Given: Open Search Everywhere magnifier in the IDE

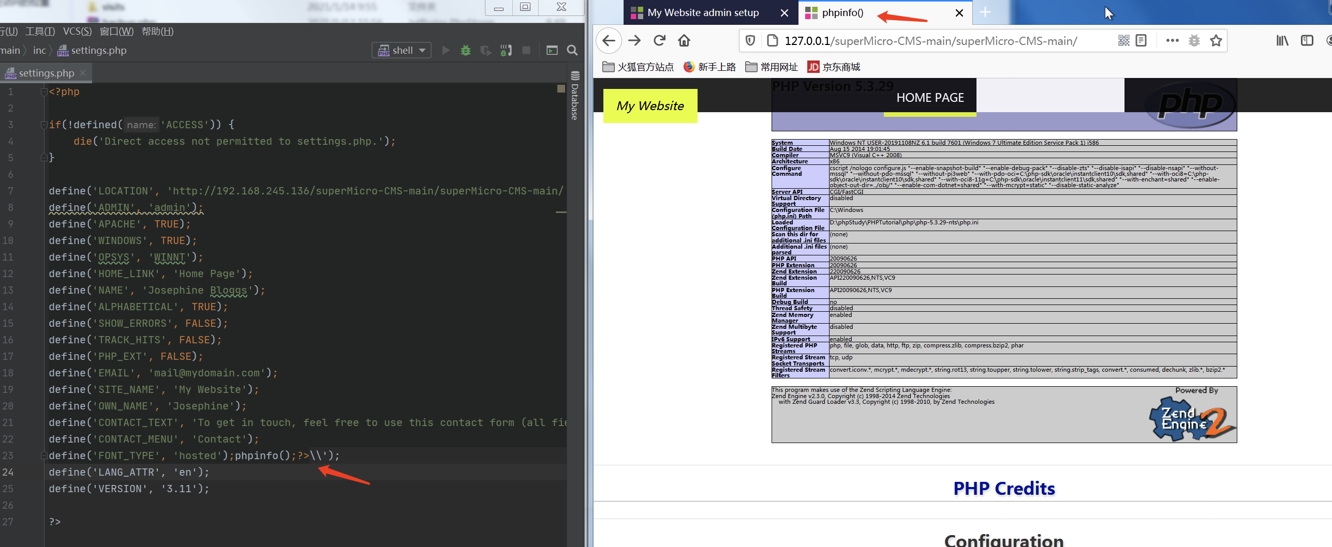Looking at the screenshot, I should pyautogui.click(x=572, y=50).
